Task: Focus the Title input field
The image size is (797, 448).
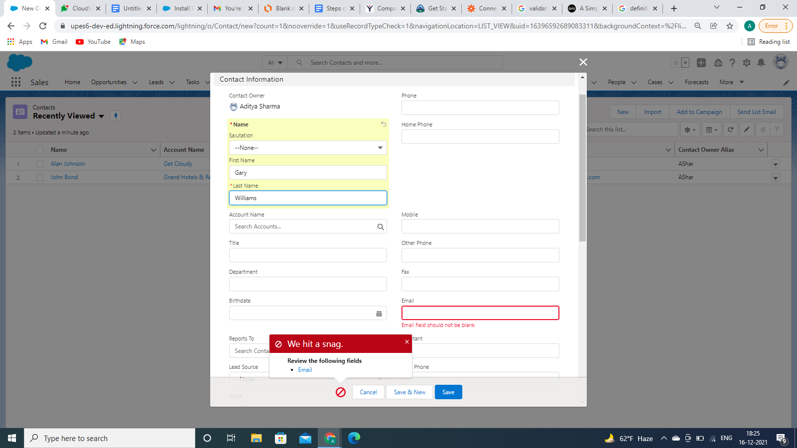Action: 308,255
